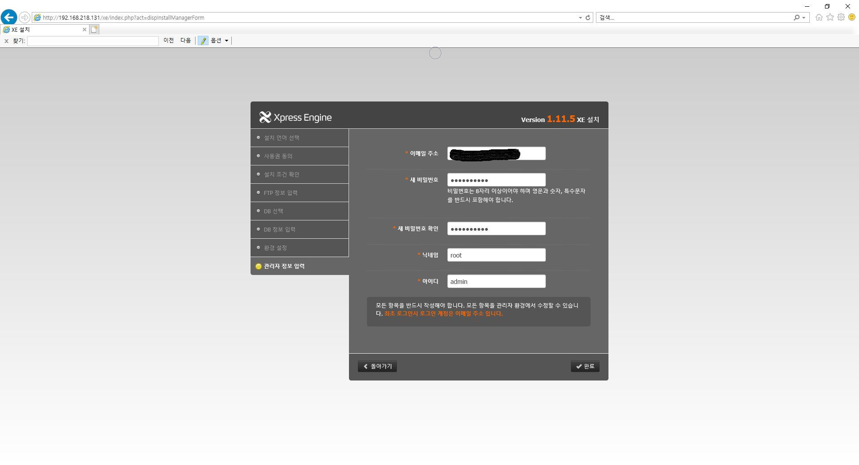Open Favorites star icon
The width and height of the screenshot is (859, 465).
830,17
